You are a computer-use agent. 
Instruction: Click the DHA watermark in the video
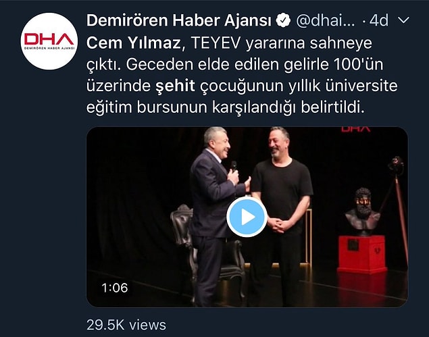tap(355, 129)
